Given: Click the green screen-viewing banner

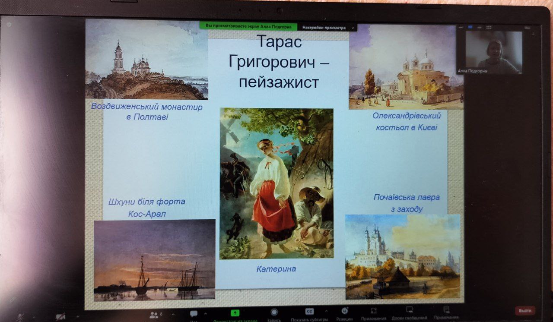Looking at the screenshot, I should point(248,26).
